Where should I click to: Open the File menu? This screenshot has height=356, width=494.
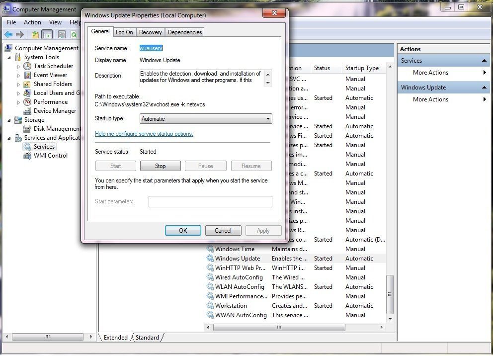coord(11,22)
